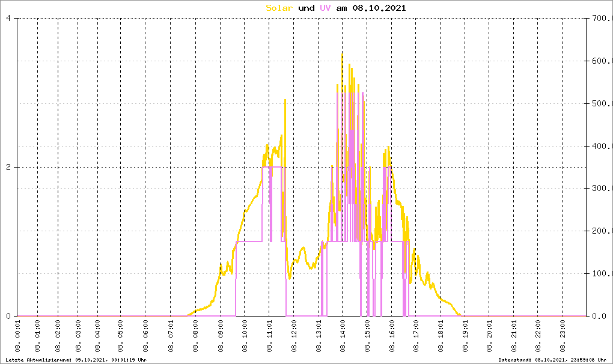Click the 'Datenstand' timestamp text
The width and height of the screenshot is (613, 364).
tap(552, 360)
